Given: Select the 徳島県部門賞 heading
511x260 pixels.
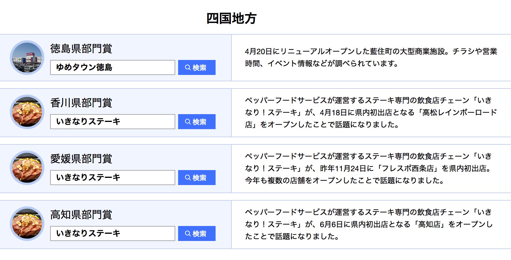Looking at the screenshot, I should pyautogui.click(x=81, y=48).
